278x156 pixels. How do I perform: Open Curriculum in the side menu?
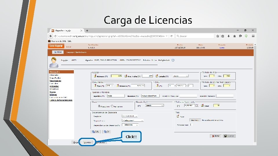click(54, 83)
